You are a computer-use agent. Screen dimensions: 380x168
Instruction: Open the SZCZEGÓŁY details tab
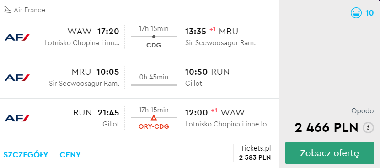click(26, 155)
